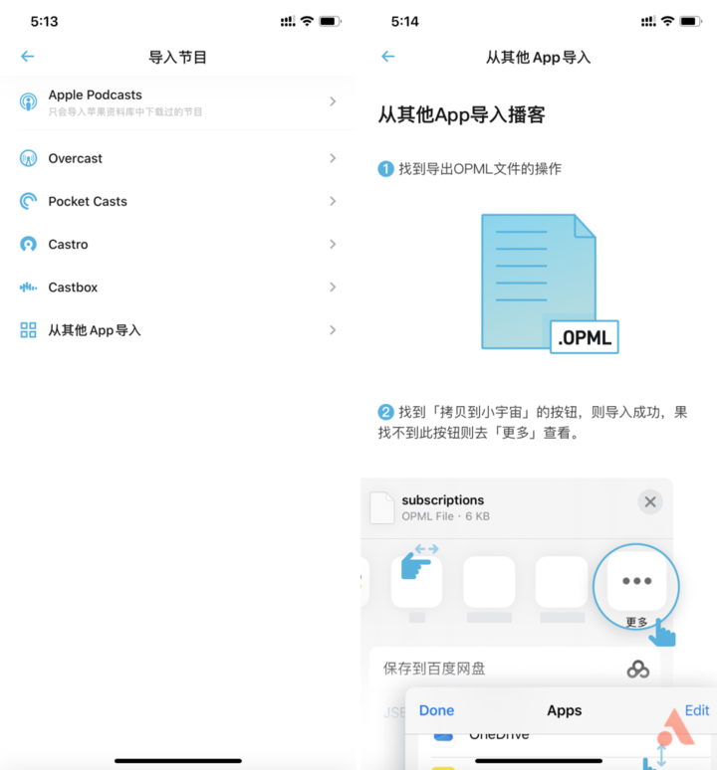Tap the grid icon beside 从其他 App 导入
The height and width of the screenshot is (770, 717).
(28, 330)
